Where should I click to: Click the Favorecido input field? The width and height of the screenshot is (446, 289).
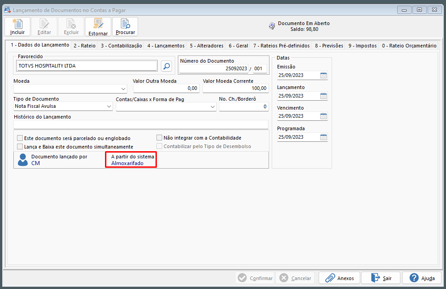click(x=86, y=66)
